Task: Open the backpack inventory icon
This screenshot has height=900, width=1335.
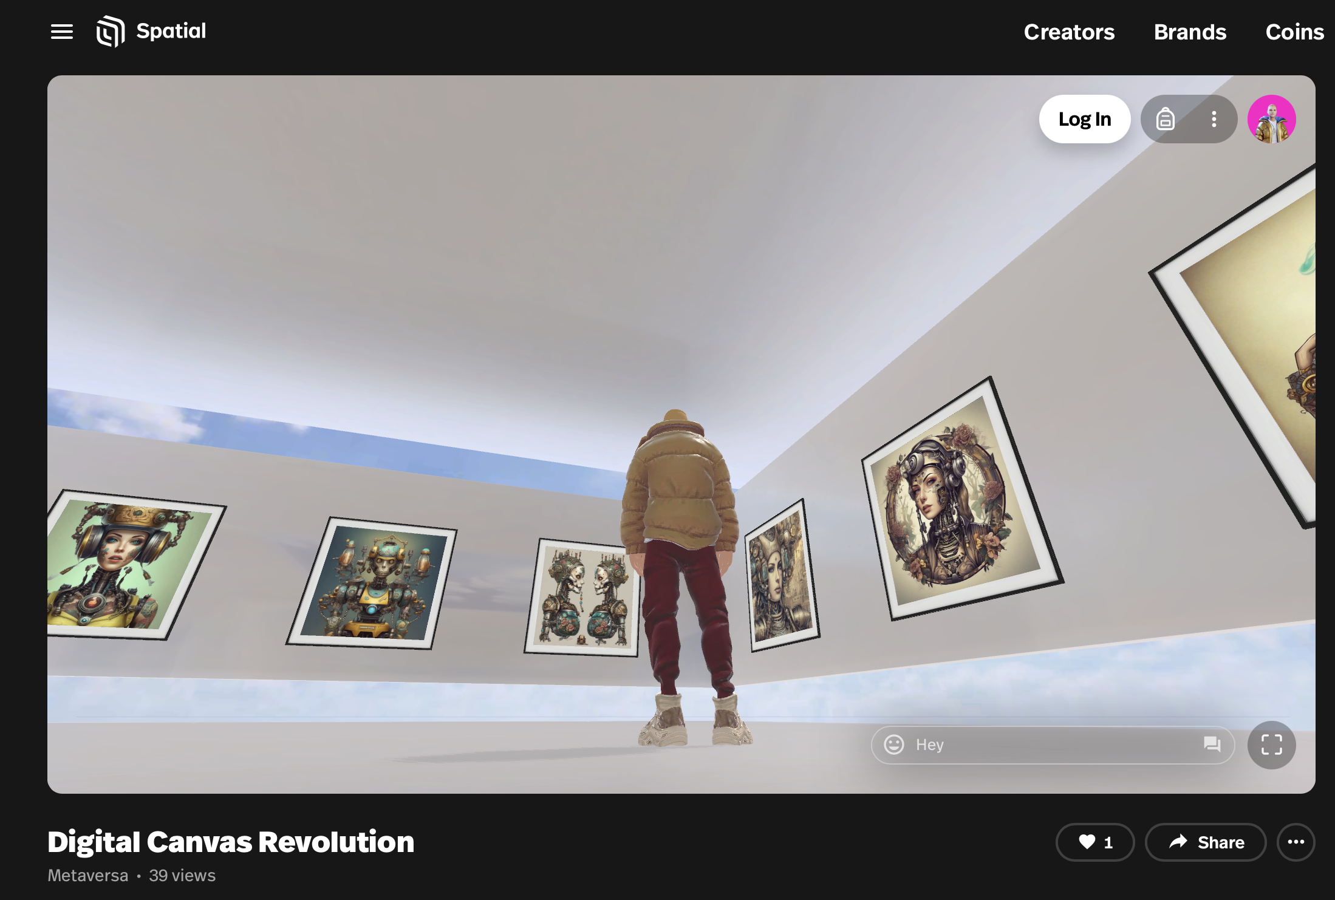Action: [x=1164, y=119]
